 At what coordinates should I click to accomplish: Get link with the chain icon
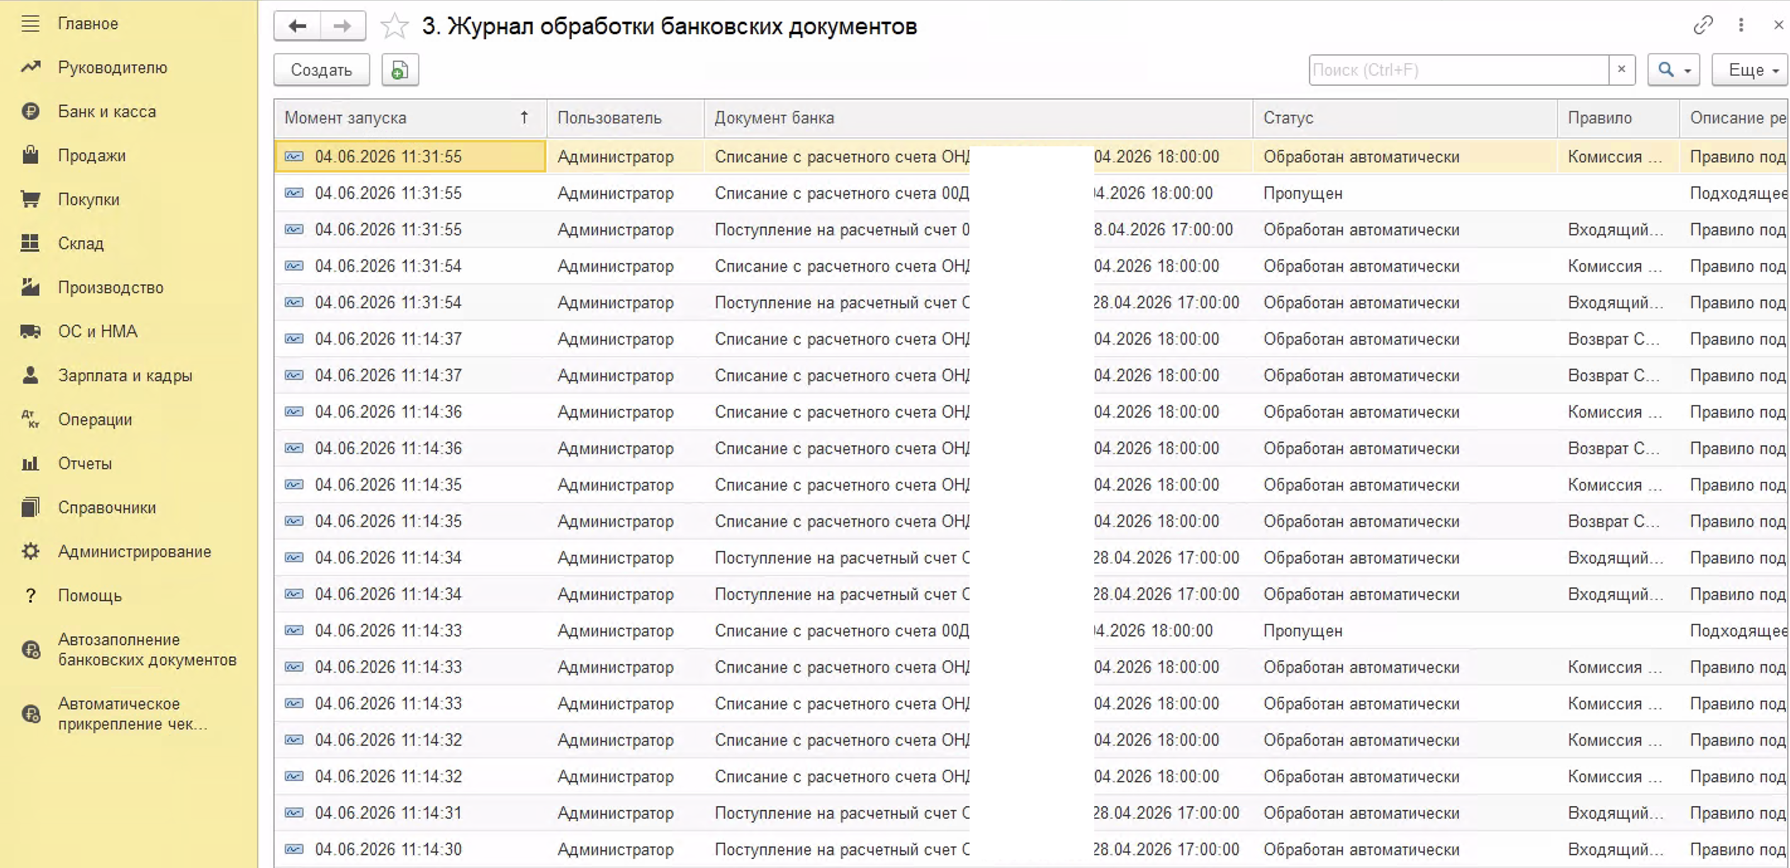pyautogui.click(x=1703, y=26)
